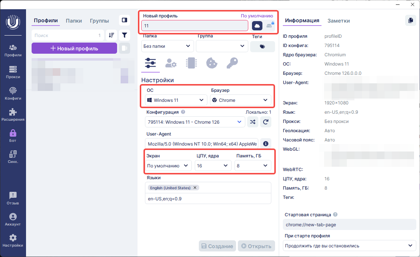Switch to the Папки tab
The height and width of the screenshot is (257, 420).
click(x=74, y=21)
